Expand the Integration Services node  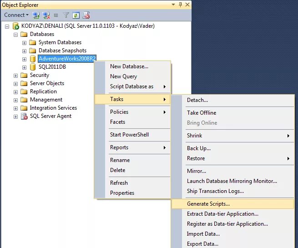(15, 108)
